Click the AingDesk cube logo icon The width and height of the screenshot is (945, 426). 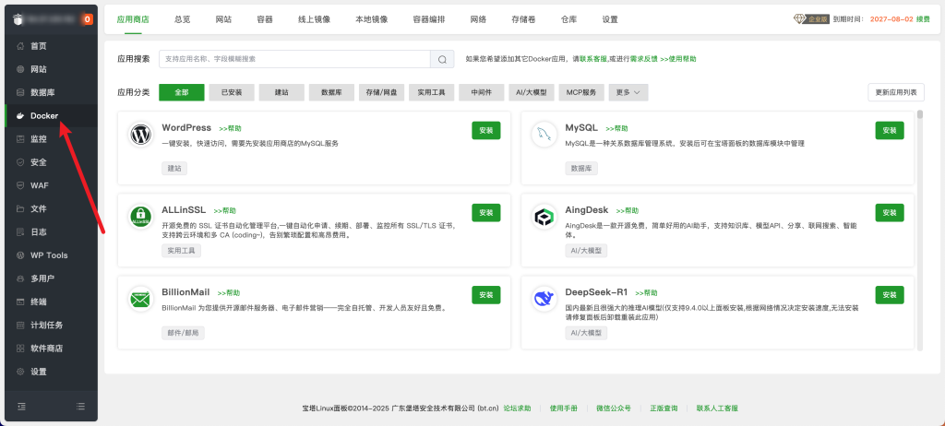[x=544, y=217]
